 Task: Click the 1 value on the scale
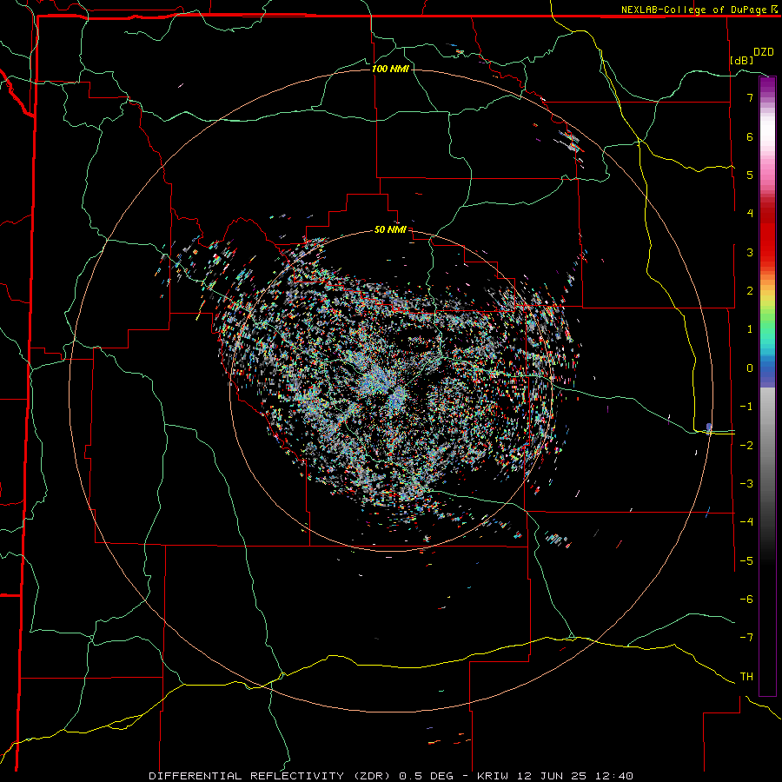[x=750, y=329]
